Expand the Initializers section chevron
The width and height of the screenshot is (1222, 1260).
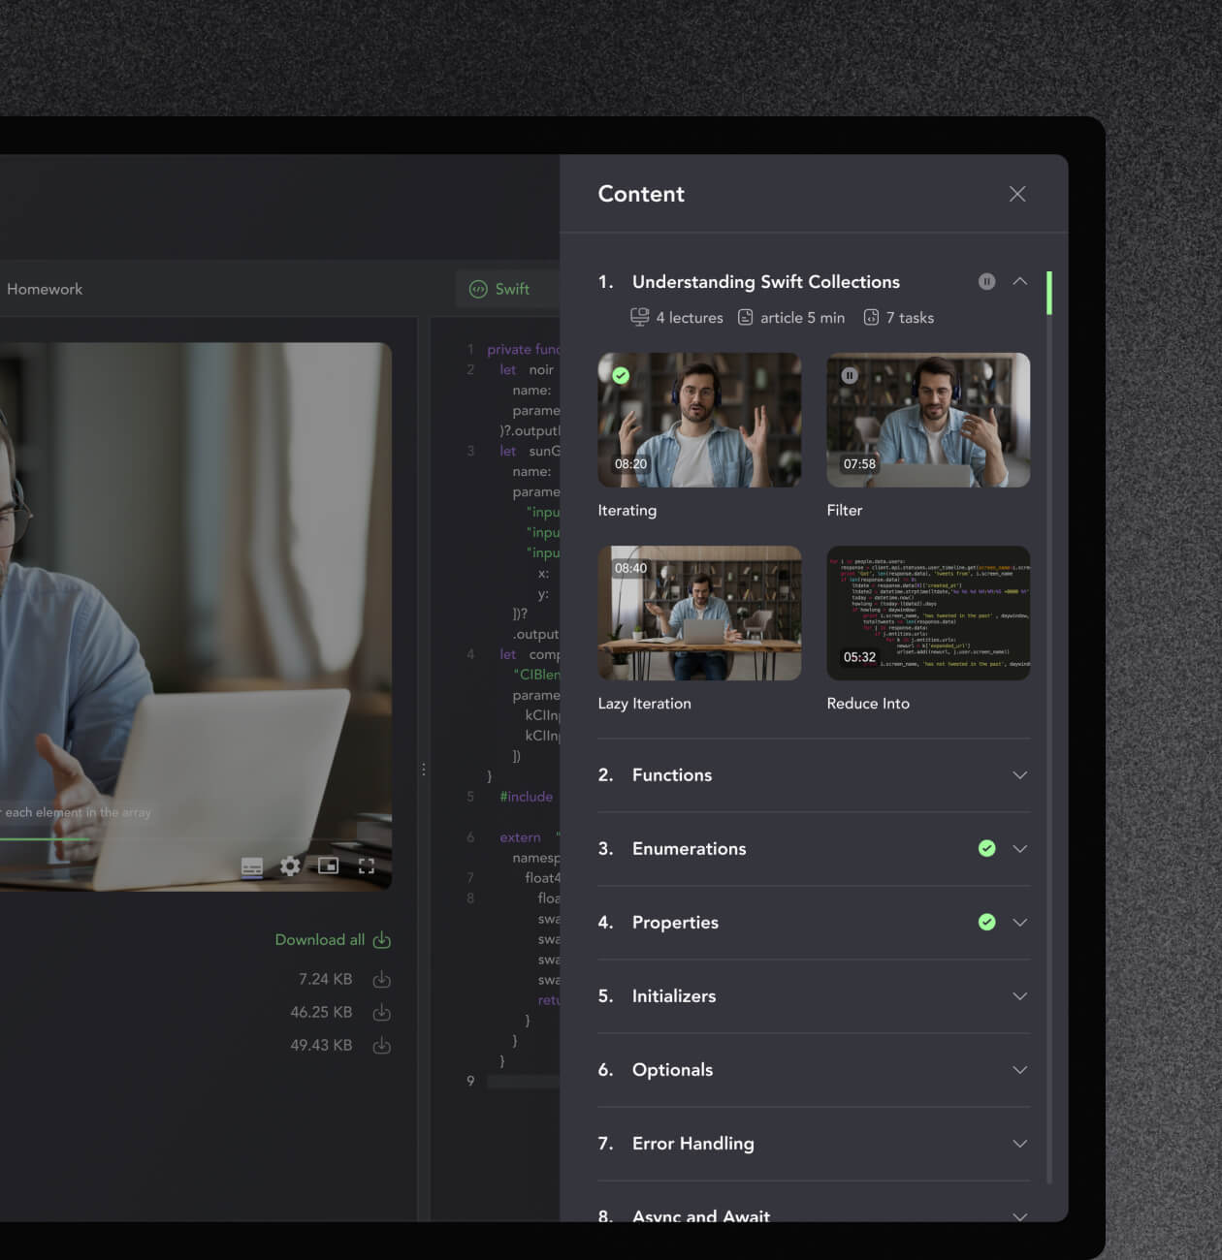(x=1019, y=996)
